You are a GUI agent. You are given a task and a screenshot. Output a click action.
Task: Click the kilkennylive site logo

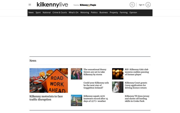[x=52, y=5]
